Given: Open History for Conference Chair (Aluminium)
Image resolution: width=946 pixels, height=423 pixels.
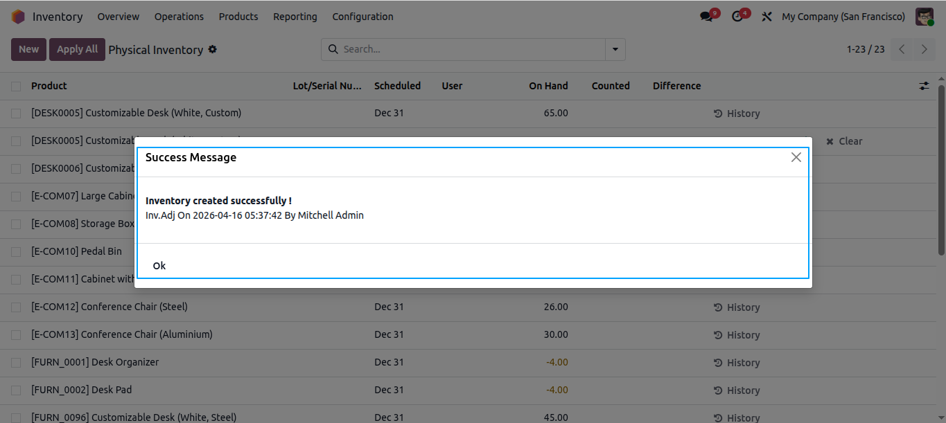Looking at the screenshot, I should [737, 335].
